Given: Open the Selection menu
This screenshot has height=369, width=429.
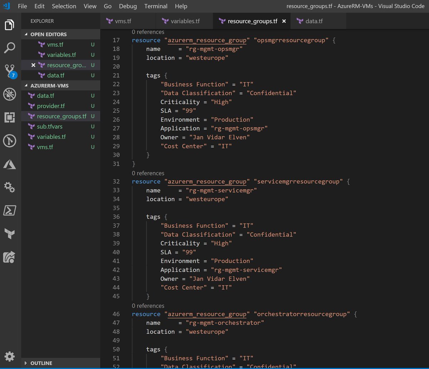Looking at the screenshot, I should [x=64, y=6].
